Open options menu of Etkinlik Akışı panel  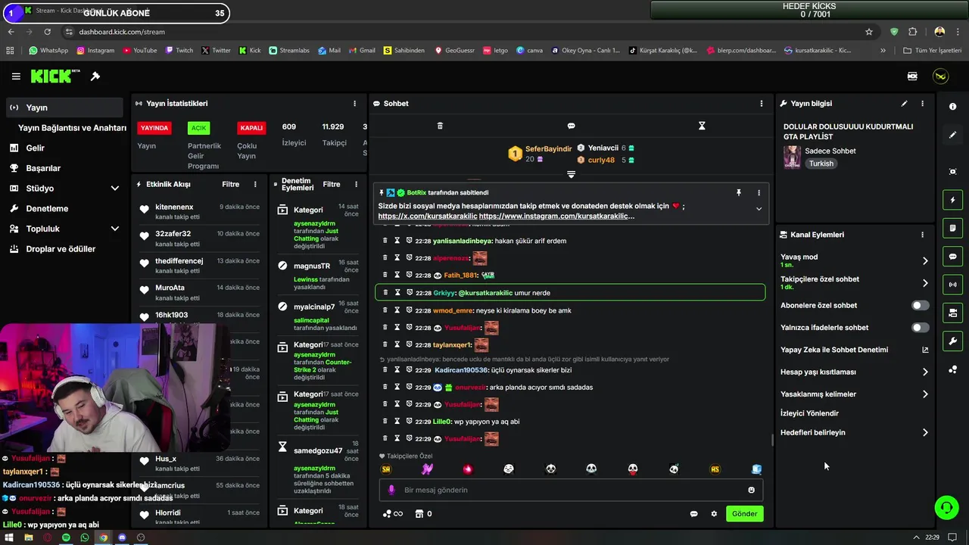[x=255, y=184]
